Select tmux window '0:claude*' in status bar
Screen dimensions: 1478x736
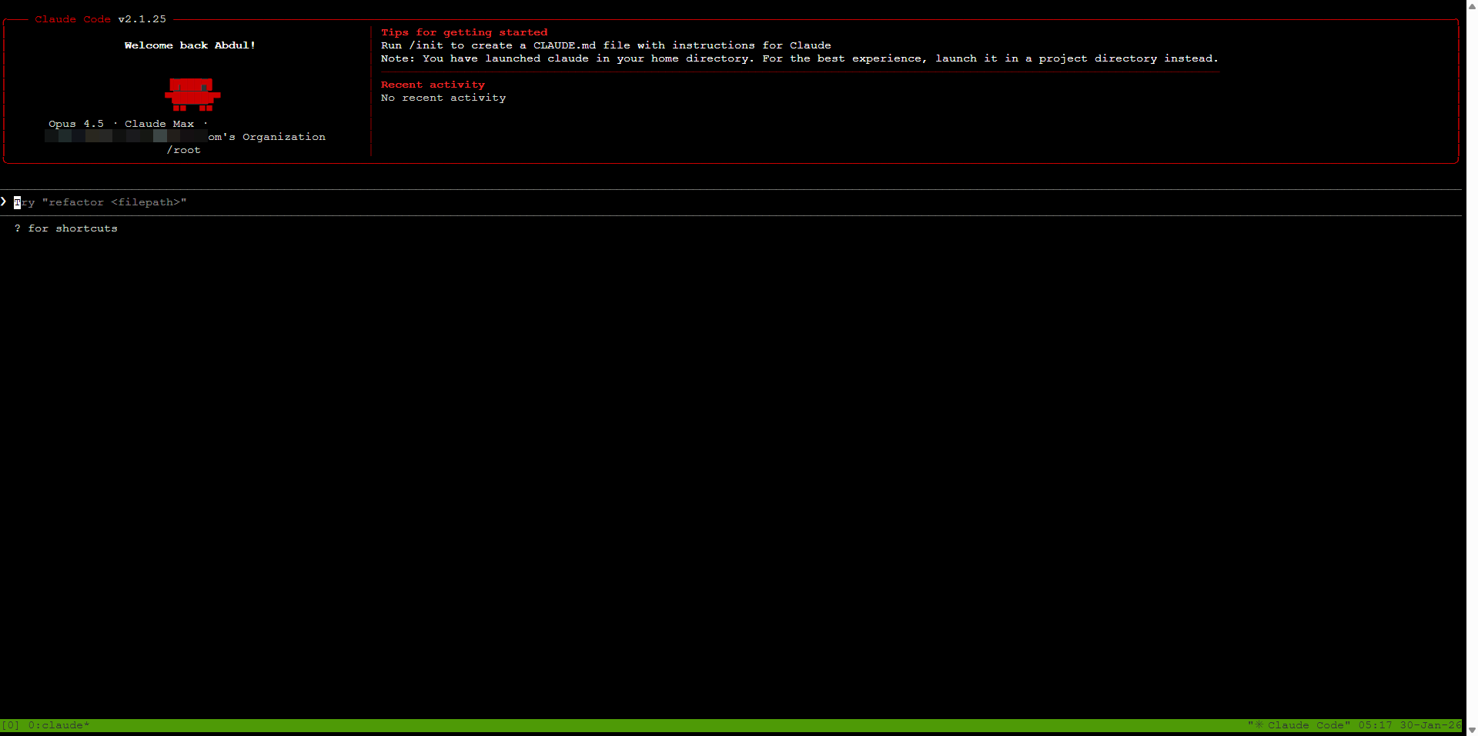coord(59,725)
